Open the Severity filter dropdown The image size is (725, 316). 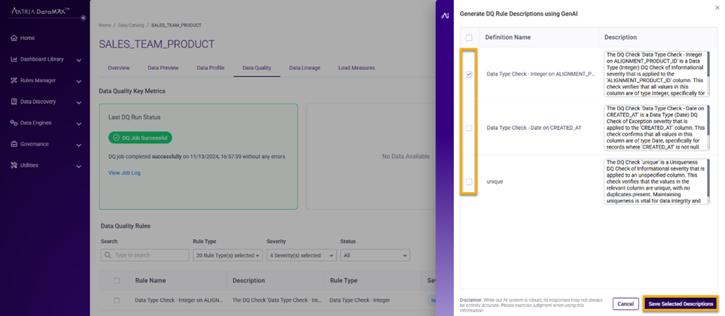coord(301,255)
